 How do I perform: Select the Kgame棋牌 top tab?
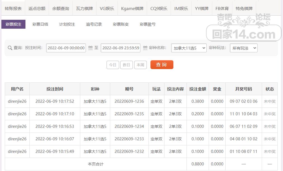(132, 8)
